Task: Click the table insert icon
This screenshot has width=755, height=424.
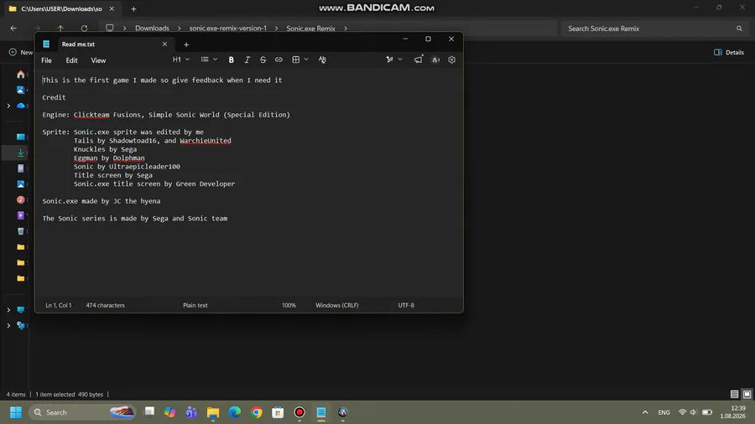Action: pyautogui.click(x=295, y=59)
